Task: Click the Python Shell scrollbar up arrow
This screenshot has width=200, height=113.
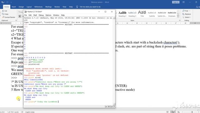Action: point(114,18)
